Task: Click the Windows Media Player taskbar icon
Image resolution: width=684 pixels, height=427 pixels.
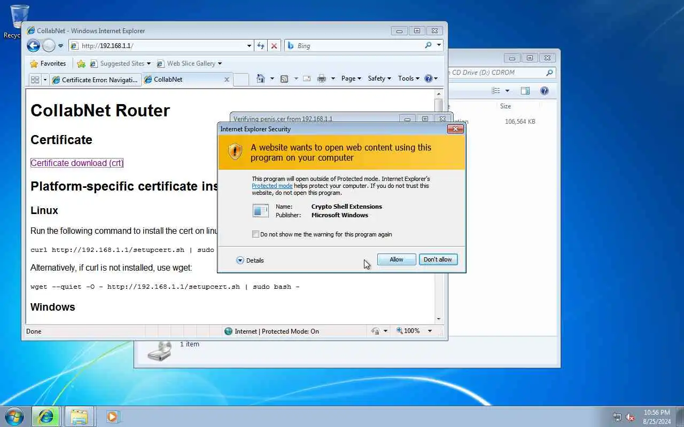Action: [x=112, y=416]
